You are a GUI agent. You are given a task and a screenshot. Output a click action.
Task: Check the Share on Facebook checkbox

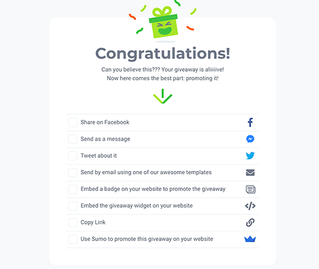click(73, 123)
